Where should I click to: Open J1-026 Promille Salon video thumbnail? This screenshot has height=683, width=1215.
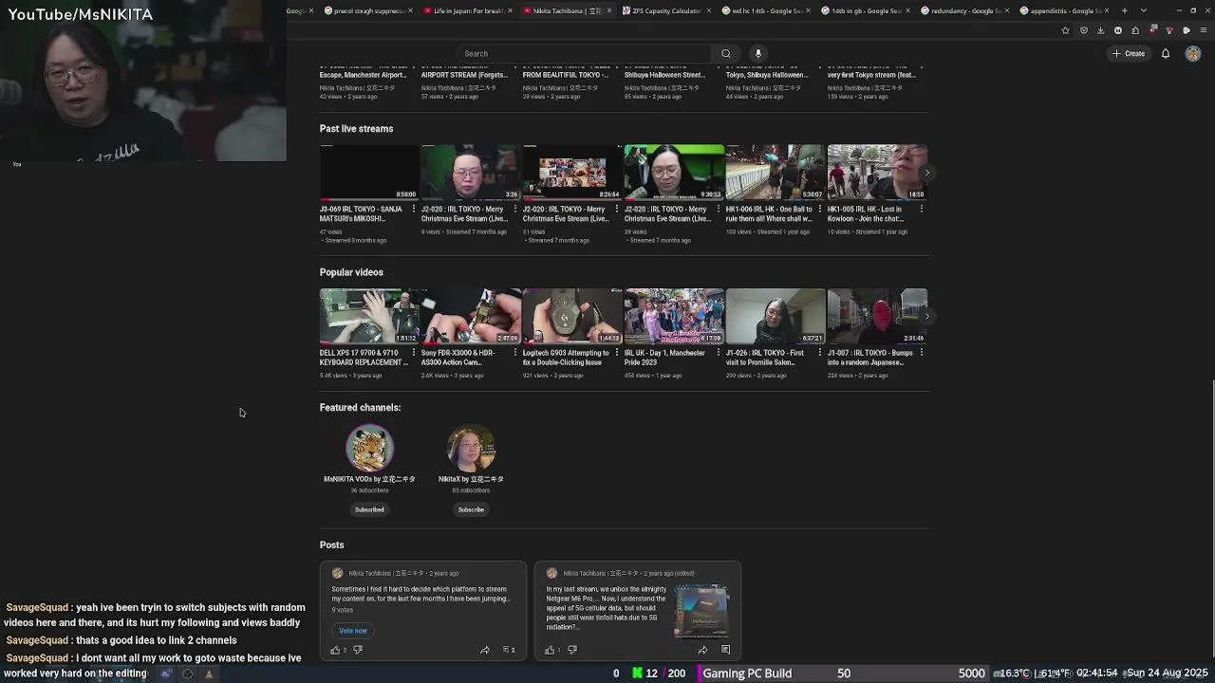(x=776, y=316)
